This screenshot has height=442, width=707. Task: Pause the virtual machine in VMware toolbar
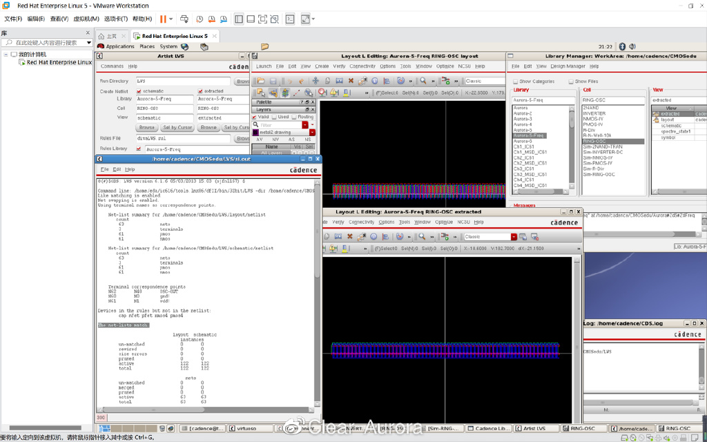coord(163,19)
